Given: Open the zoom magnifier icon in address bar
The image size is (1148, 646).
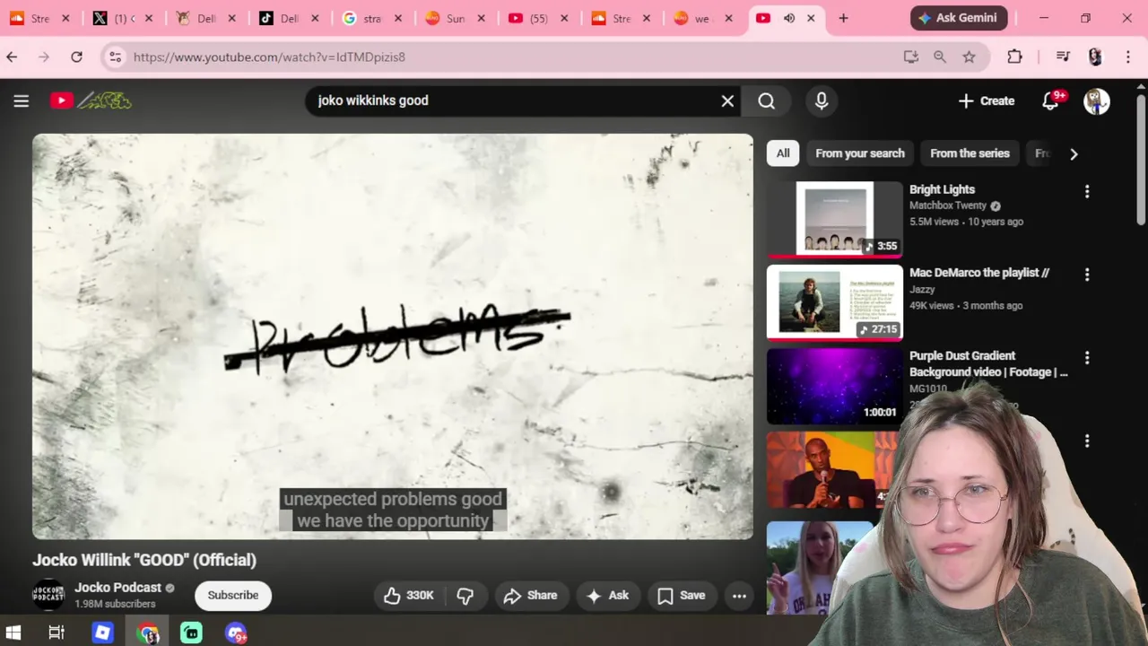Looking at the screenshot, I should pyautogui.click(x=940, y=57).
